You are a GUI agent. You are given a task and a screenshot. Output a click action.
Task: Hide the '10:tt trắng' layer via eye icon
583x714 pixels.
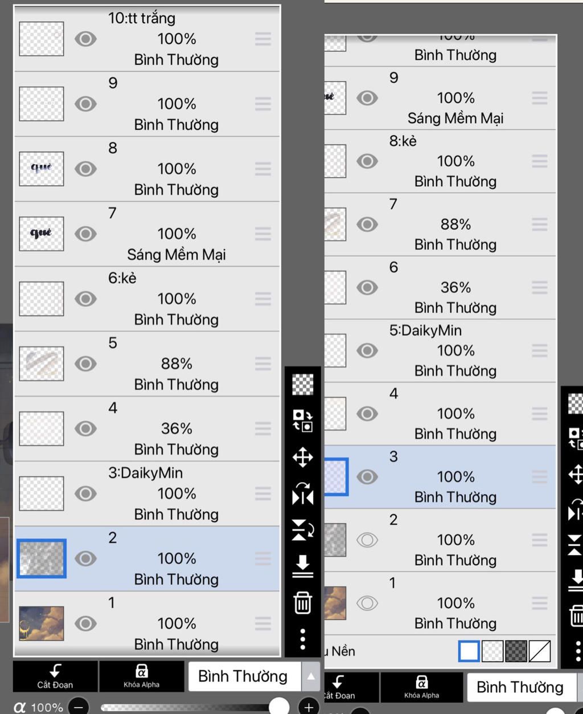[x=85, y=39]
